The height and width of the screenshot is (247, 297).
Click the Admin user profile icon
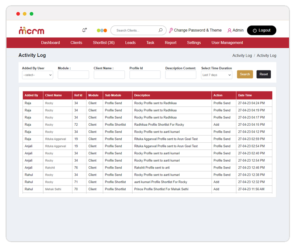[x=229, y=31]
